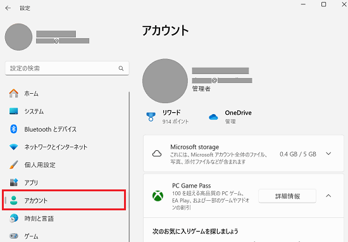Select the 個人用設定 paintbrush icon
Image resolution: width=348 pixels, height=242 pixels.
pyautogui.click(x=14, y=165)
